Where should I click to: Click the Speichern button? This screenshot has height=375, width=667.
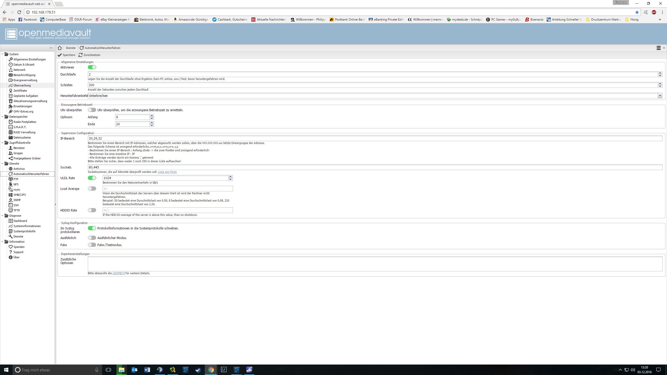click(x=67, y=55)
